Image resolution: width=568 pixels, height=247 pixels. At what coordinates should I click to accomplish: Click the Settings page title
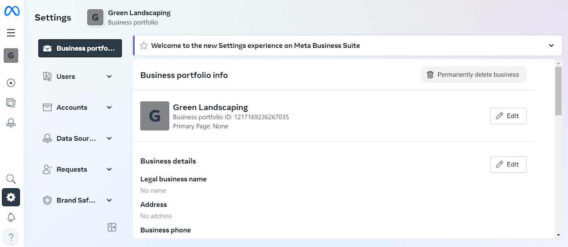tap(53, 17)
